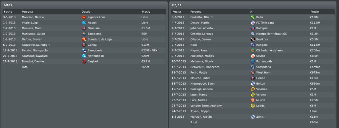This screenshot has width=339, height=128.
Task: Click the Barcelona club crest icon
Action: [x=84, y=34]
